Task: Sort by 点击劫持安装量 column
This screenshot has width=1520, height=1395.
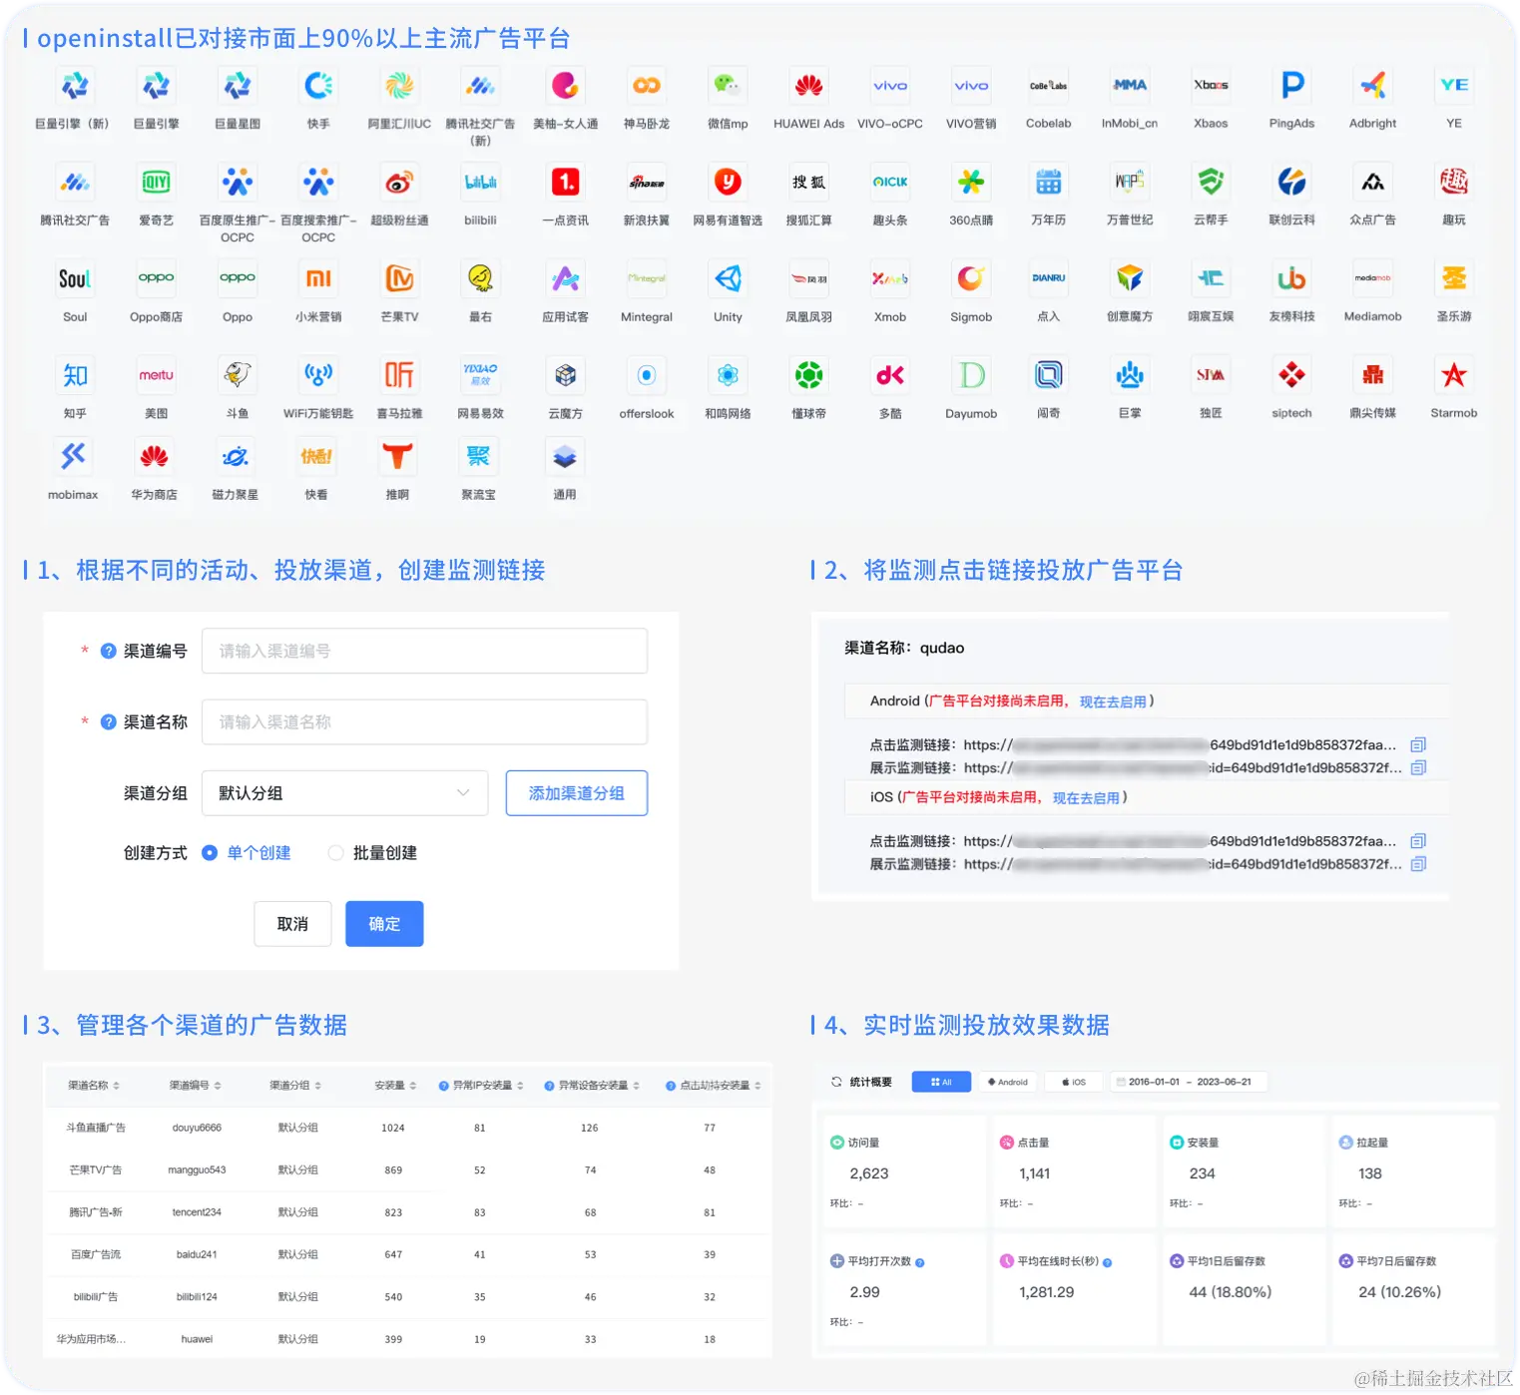Action: click(758, 1086)
